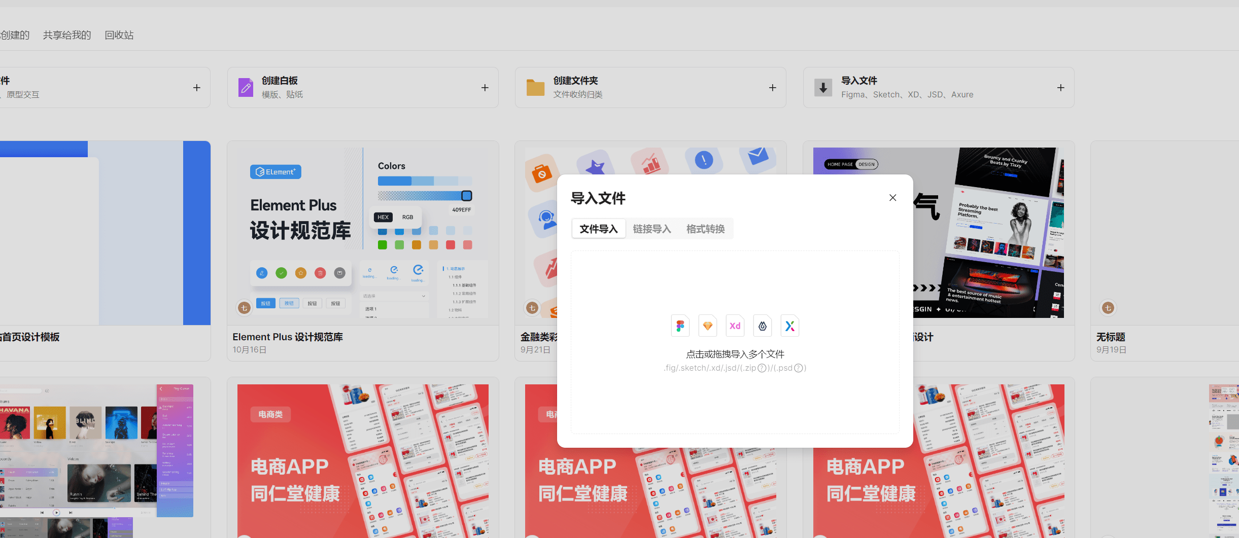This screenshot has height=538, width=1239.
Task: Click the 创建白板 card title
Action: click(280, 81)
